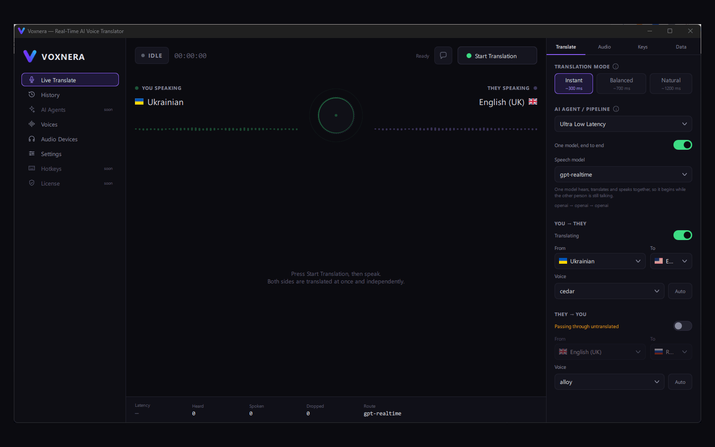Viewport: 715px width, 447px height.
Task: Click the English (UK) label under They Speaking
Action: point(501,102)
